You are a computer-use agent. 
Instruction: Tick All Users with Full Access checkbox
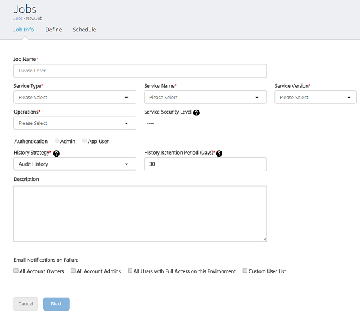(x=130, y=271)
